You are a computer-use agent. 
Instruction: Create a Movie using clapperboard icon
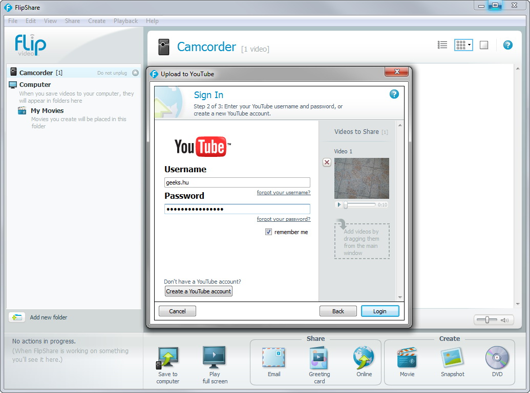coord(407,358)
